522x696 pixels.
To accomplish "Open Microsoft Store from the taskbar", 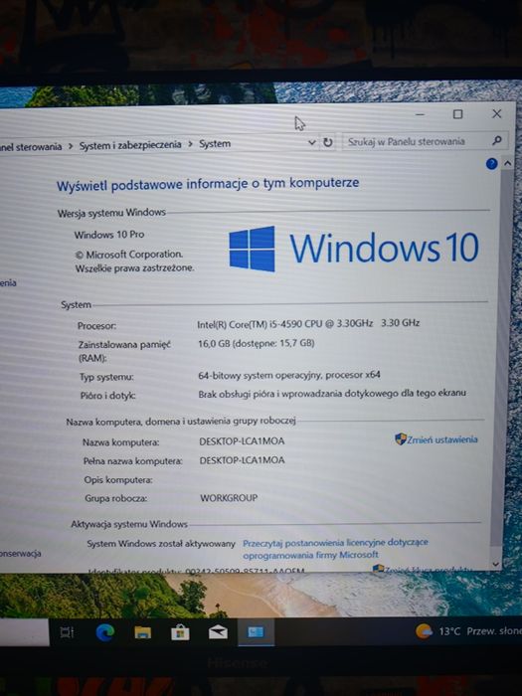I will click(180, 632).
